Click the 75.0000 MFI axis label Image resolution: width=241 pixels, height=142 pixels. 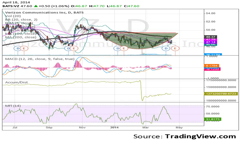pos(213,107)
